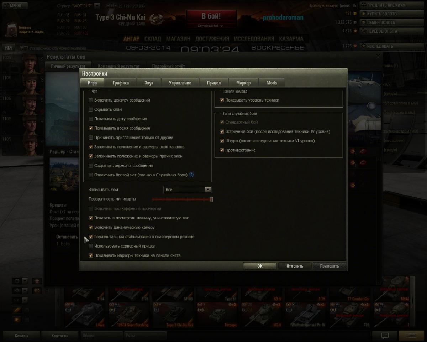Toggle horizontal stabilization in sniper mode
This screenshot has height=342, width=427.
(x=91, y=237)
